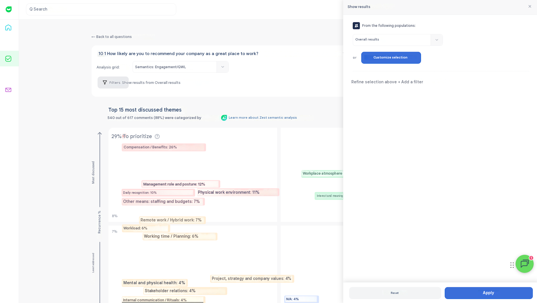Close the Show results panel
537x303 pixels.
[x=530, y=7]
